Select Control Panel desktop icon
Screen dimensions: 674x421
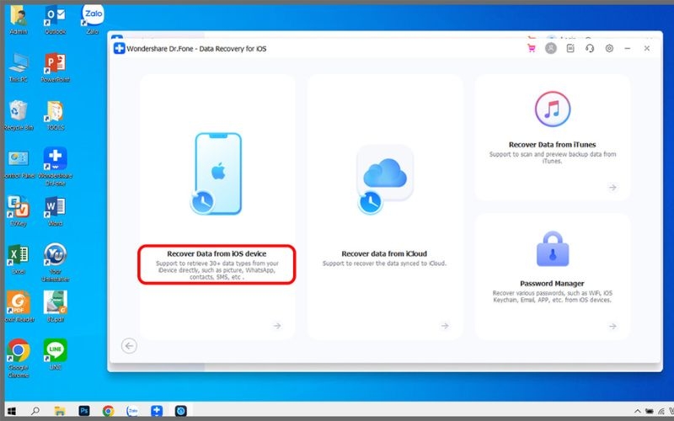tap(19, 163)
